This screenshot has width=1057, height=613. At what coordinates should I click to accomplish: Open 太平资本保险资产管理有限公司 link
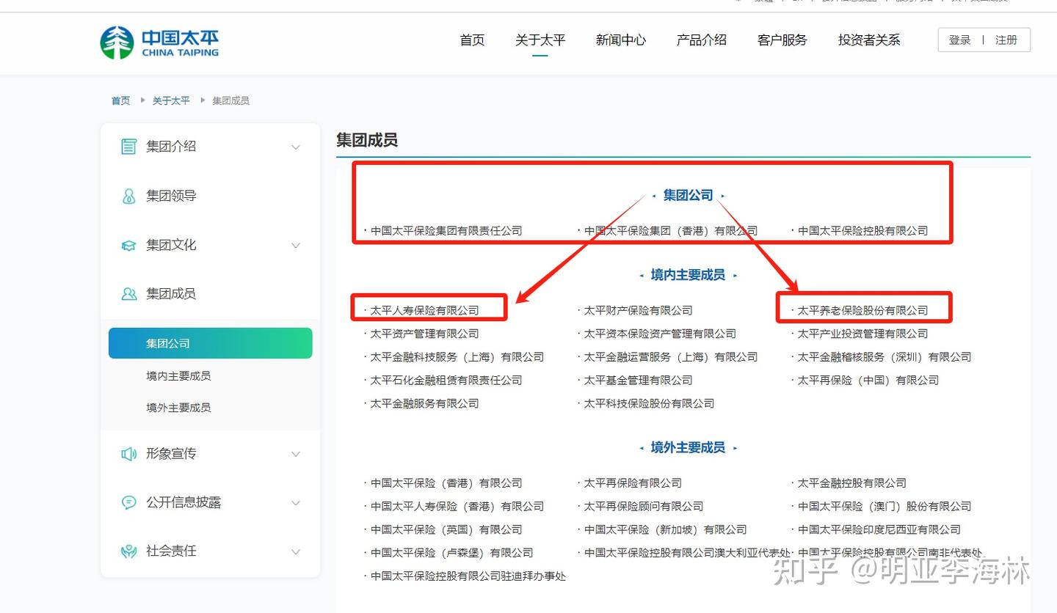tap(660, 334)
